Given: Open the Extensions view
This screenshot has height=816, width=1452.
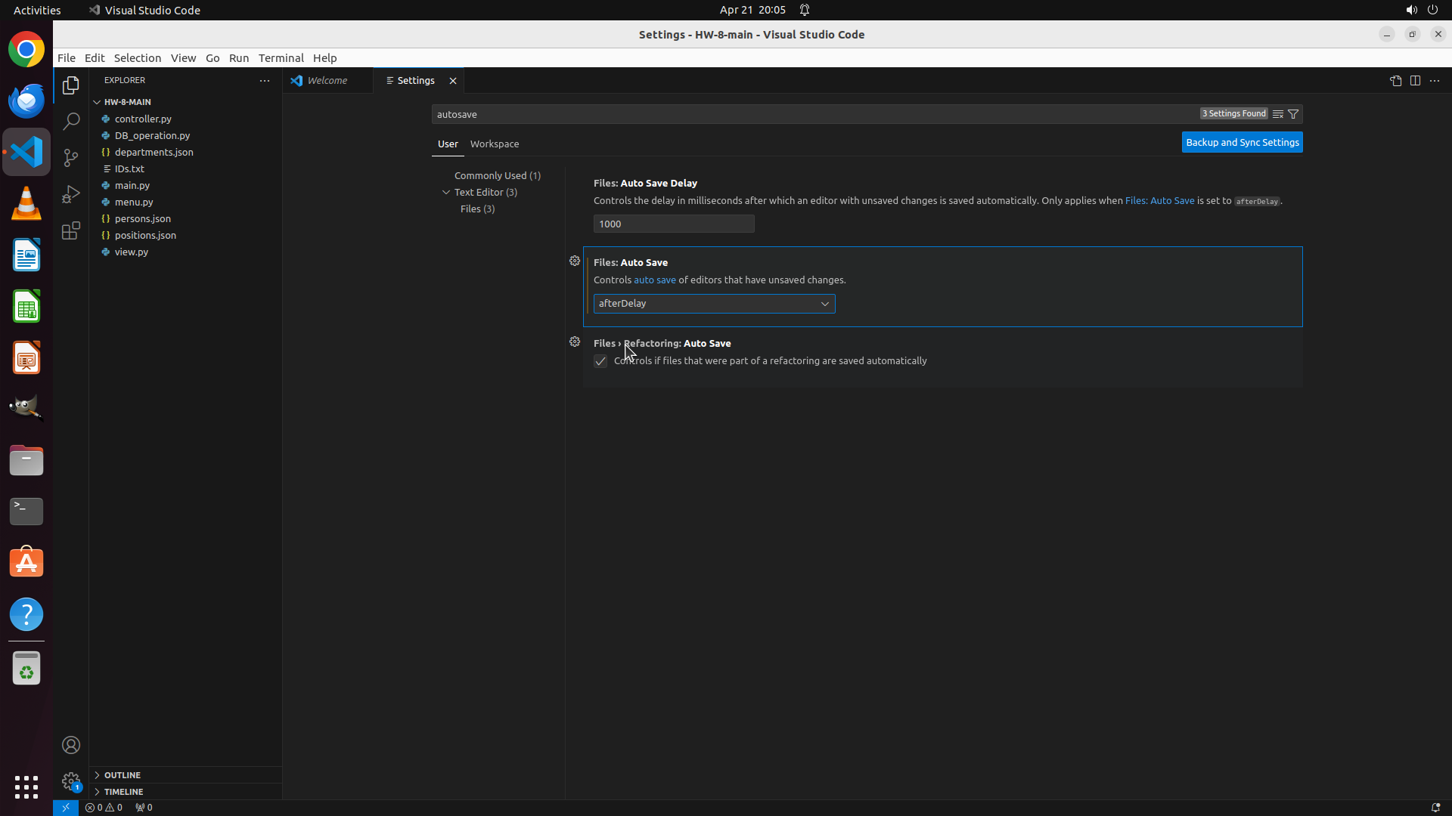Looking at the screenshot, I should pos(71,230).
